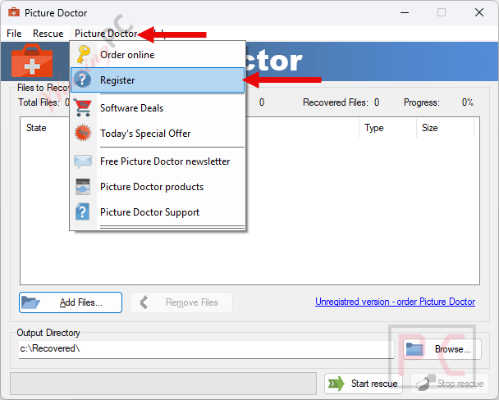Click the Progress: label

coord(422,102)
